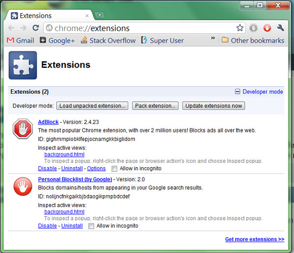Allow Personal Blocklist in incognito
The width and height of the screenshot is (294, 253).
(91, 226)
